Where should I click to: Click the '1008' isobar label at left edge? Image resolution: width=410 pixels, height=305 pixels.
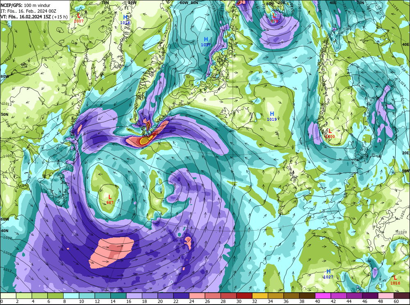[8, 253]
